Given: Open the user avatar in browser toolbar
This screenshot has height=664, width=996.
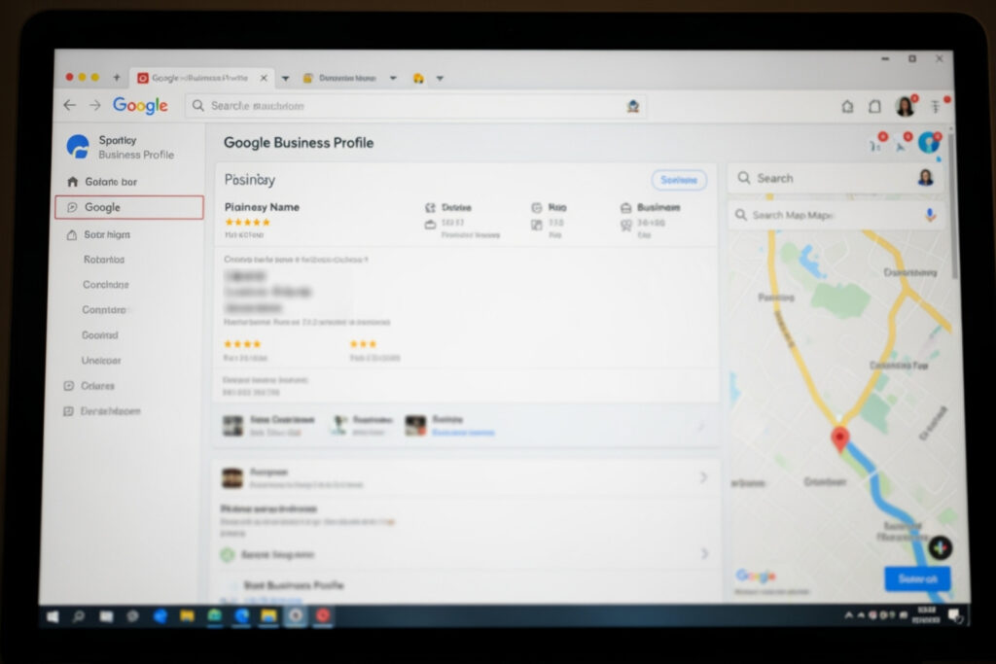Looking at the screenshot, I should [x=905, y=106].
